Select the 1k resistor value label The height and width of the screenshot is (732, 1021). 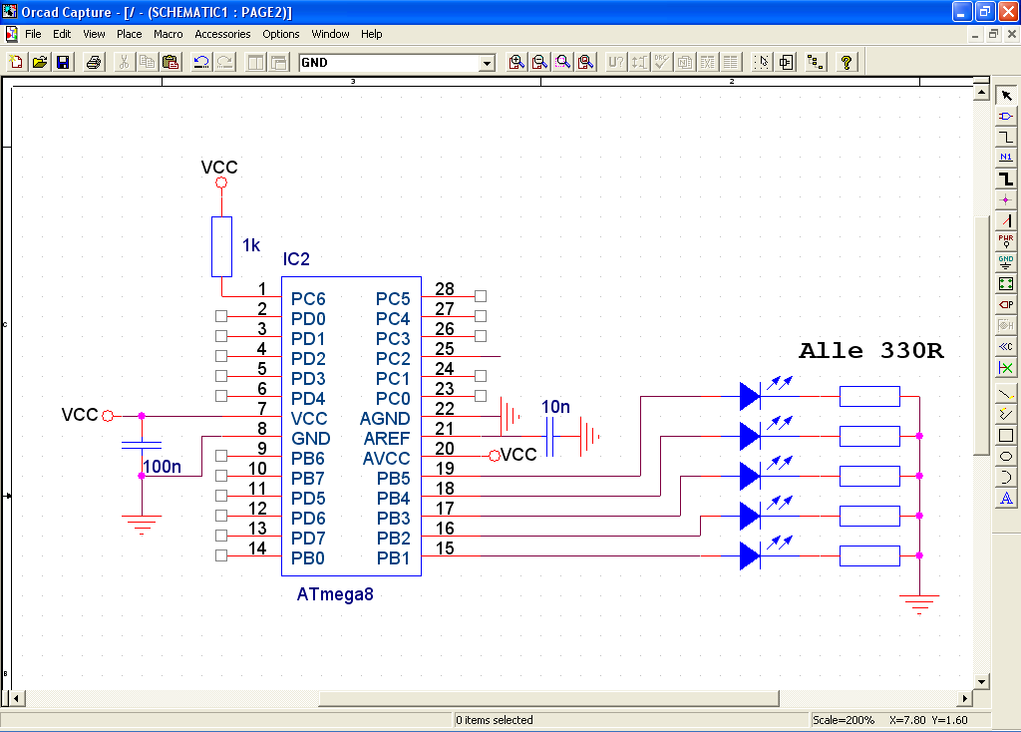[251, 245]
